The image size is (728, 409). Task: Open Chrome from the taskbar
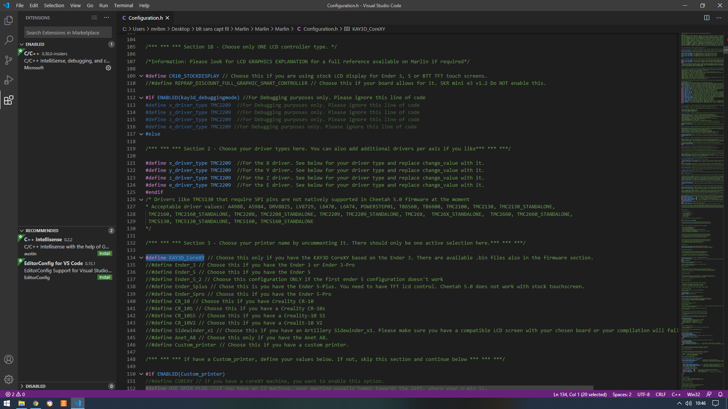point(36,403)
